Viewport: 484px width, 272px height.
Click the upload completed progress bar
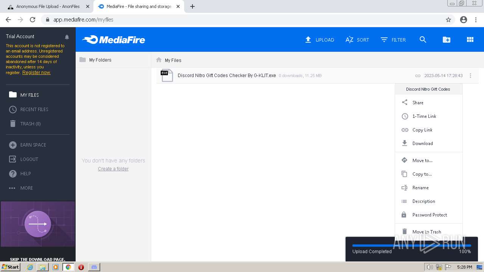coord(412,246)
